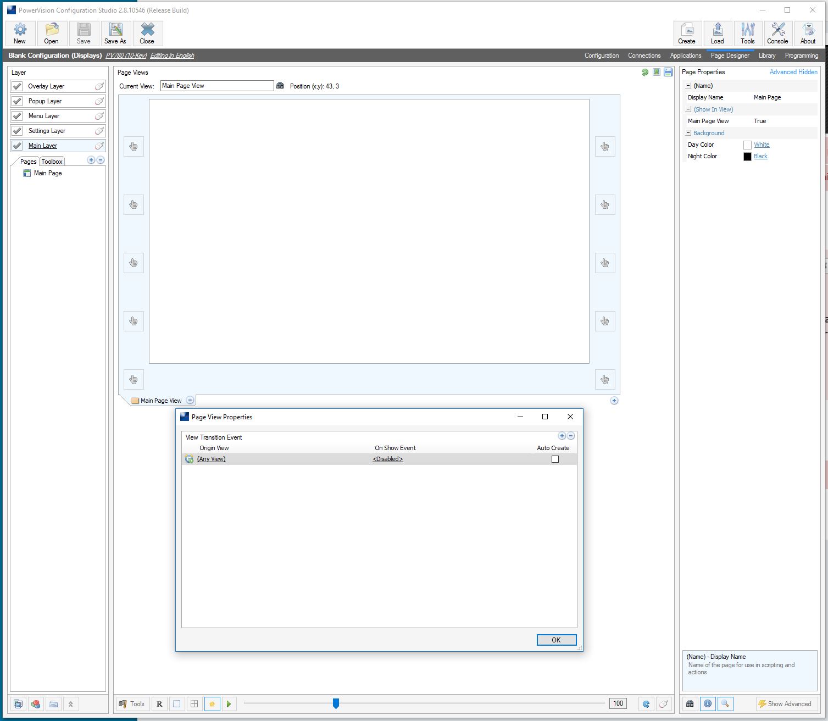The width and height of the screenshot is (828, 721).
Task: Click the New configuration toolbar button
Action: [x=20, y=34]
